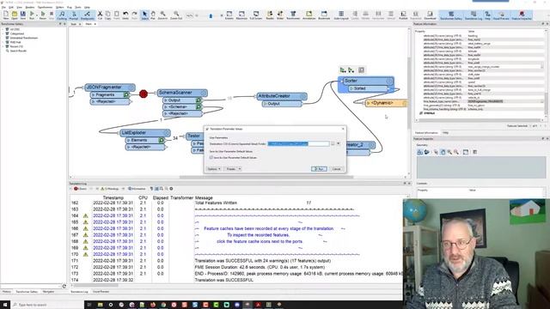Viewport: 550px width, 309px height.
Task: Toggle the Feature Inspector panel button
Action: pos(522,15)
